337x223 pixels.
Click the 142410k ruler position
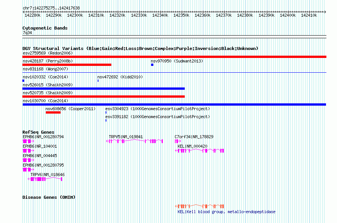point(309,15)
